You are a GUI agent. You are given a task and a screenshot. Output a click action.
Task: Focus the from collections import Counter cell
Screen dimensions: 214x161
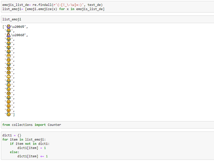point(108,125)
